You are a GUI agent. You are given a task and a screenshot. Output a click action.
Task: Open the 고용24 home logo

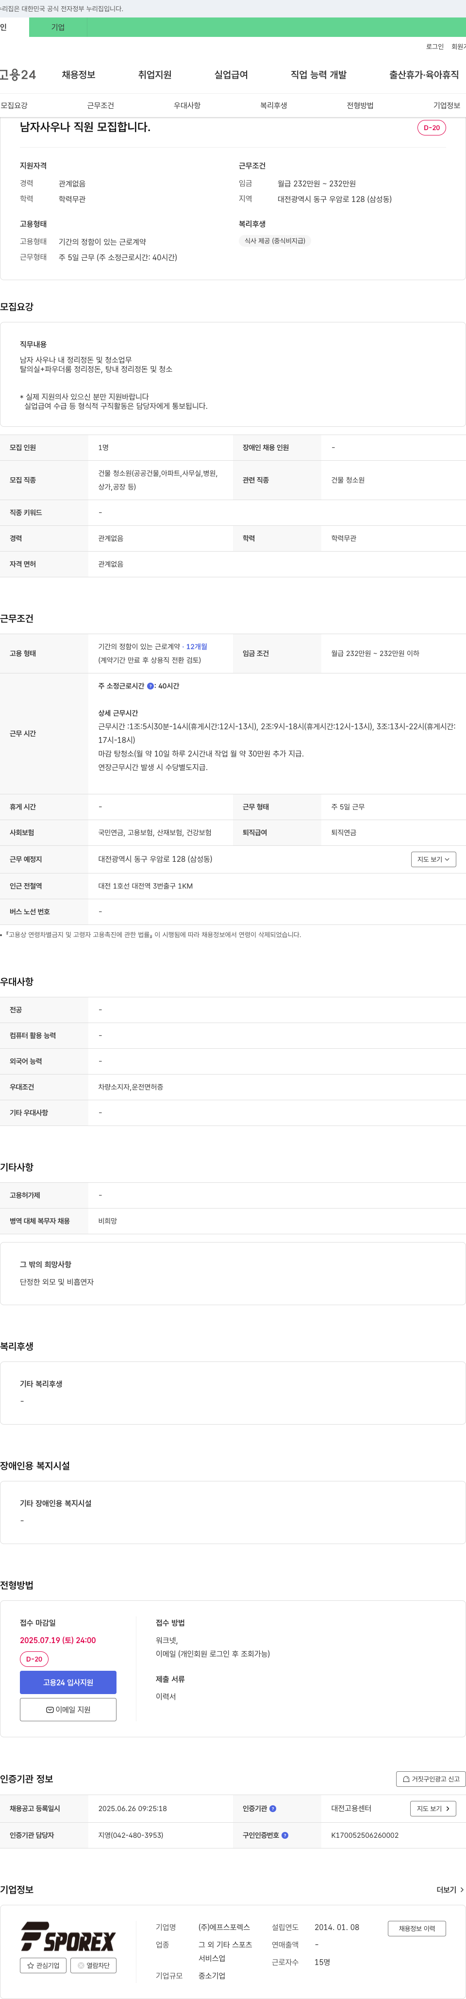click(18, 74)
